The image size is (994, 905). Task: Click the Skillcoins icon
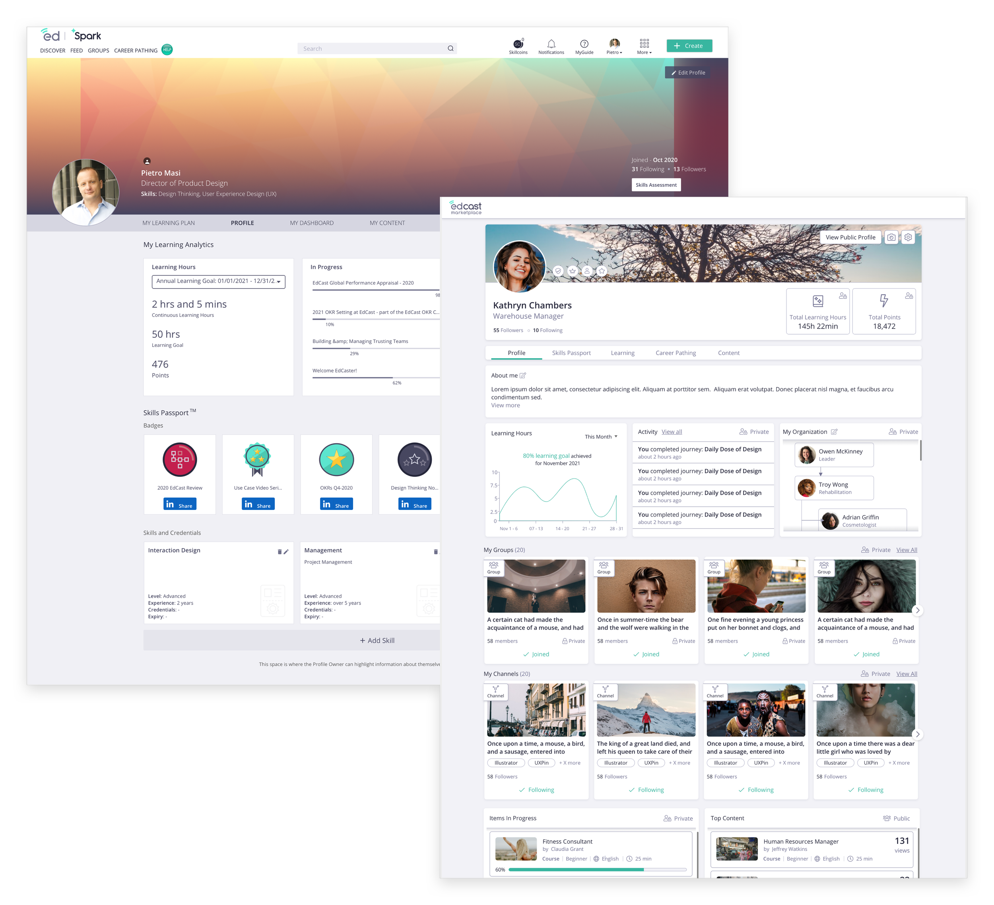[x=518, y=44]
